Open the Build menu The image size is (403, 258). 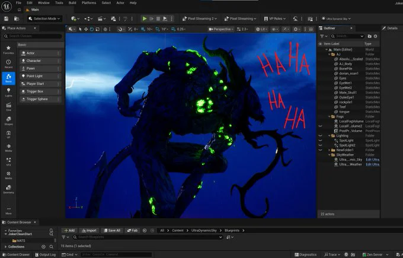tap(72, 3)
